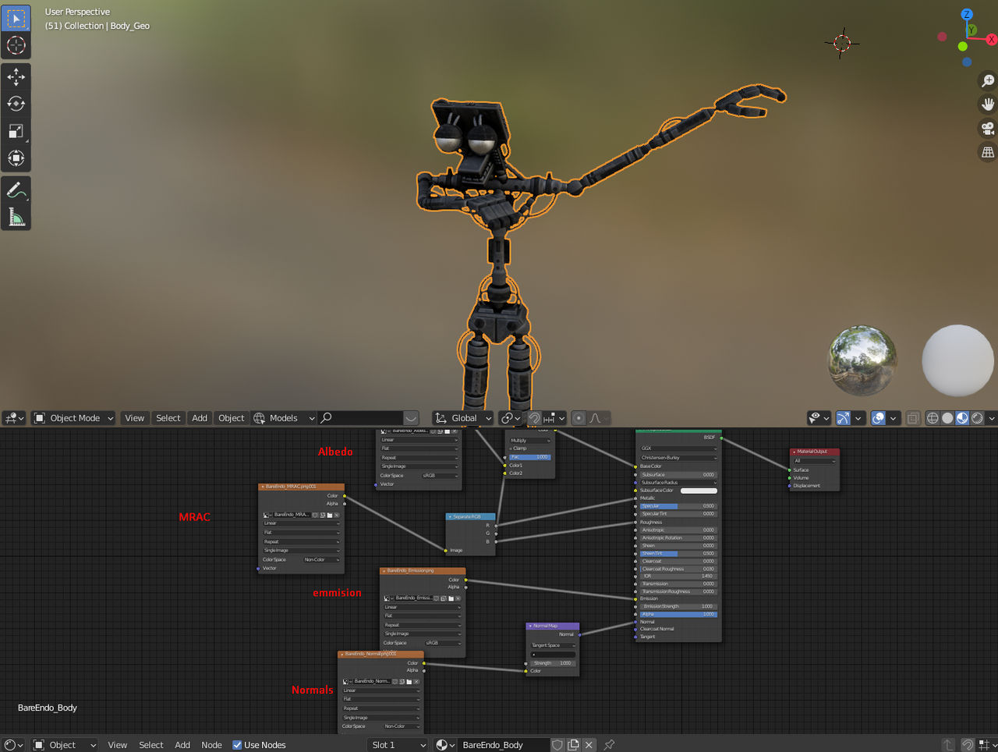Image resolution: width=998 pixels, height=752 pixels.
Task: Open the Object Mode dropdown
Action: tap(73, 418)
